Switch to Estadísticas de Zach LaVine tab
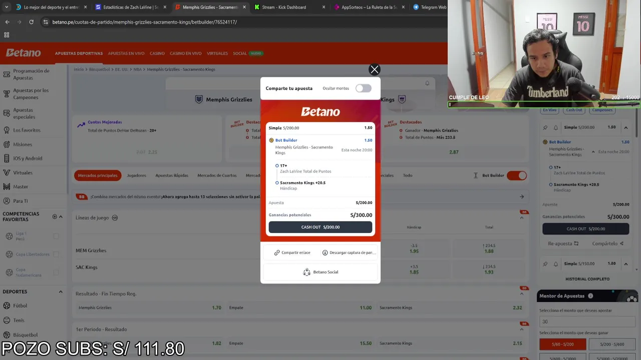The height and width of the screenshot is (360, 641). (130, 7)
